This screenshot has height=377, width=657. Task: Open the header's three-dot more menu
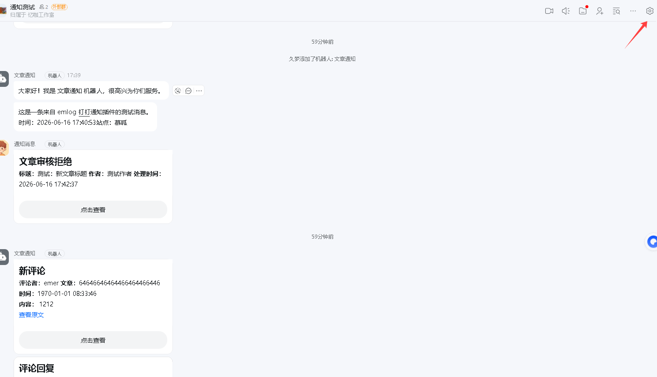click(633, 11)
